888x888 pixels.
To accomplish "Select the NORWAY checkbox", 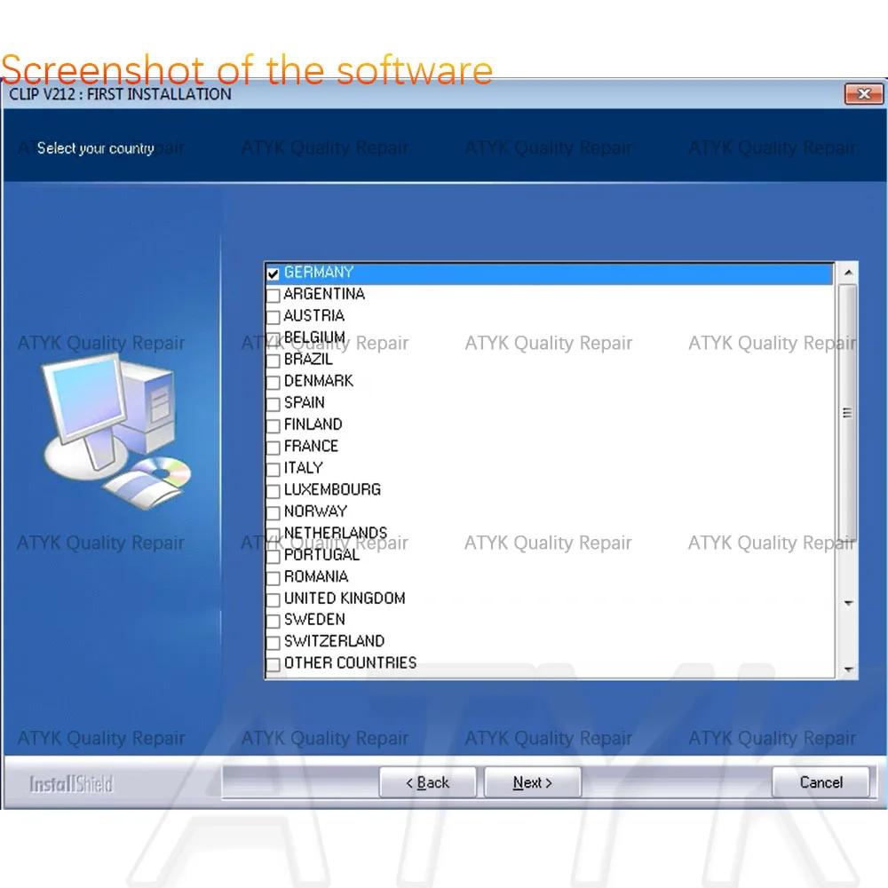I will 273,512.
